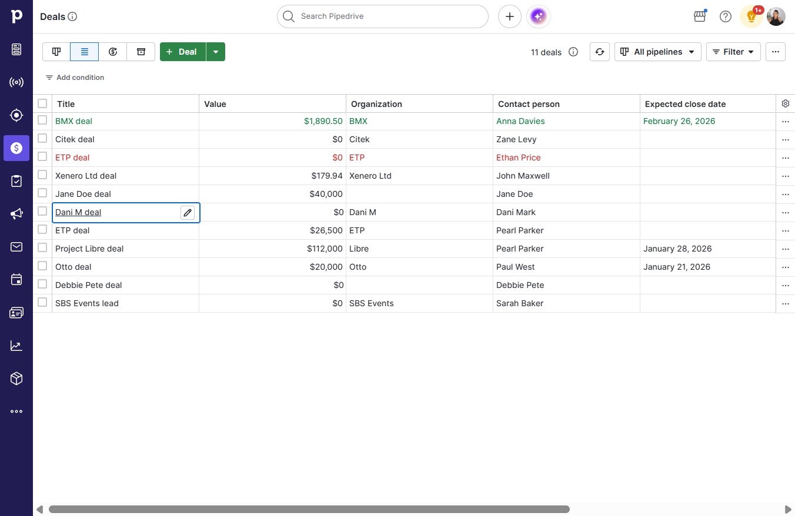Check the Project Libre deal row checkbox
Image resolution: width=795 pixels, height=516 pixels.
click(x=42, y=247)
